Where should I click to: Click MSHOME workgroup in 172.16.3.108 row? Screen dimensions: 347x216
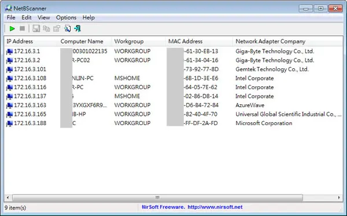tap(127, 78)
